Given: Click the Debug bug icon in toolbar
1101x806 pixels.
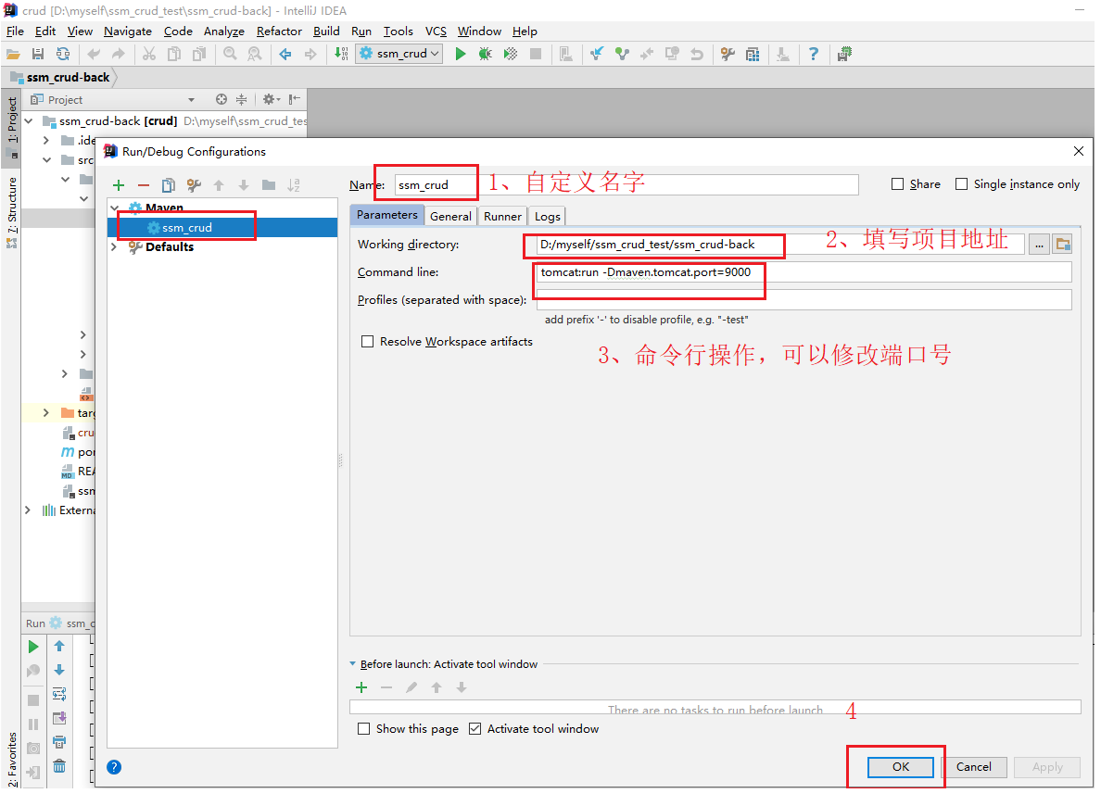Looking at the screenshot, I should pos(486,54).
